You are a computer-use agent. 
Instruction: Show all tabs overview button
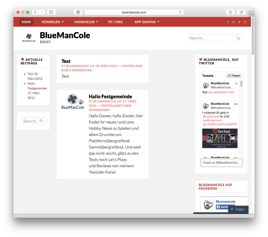tap(242, 12)
